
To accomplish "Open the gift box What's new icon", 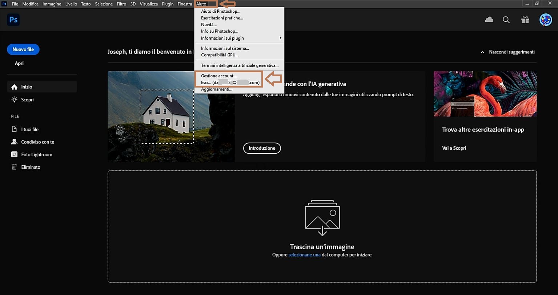I will 525,20.
